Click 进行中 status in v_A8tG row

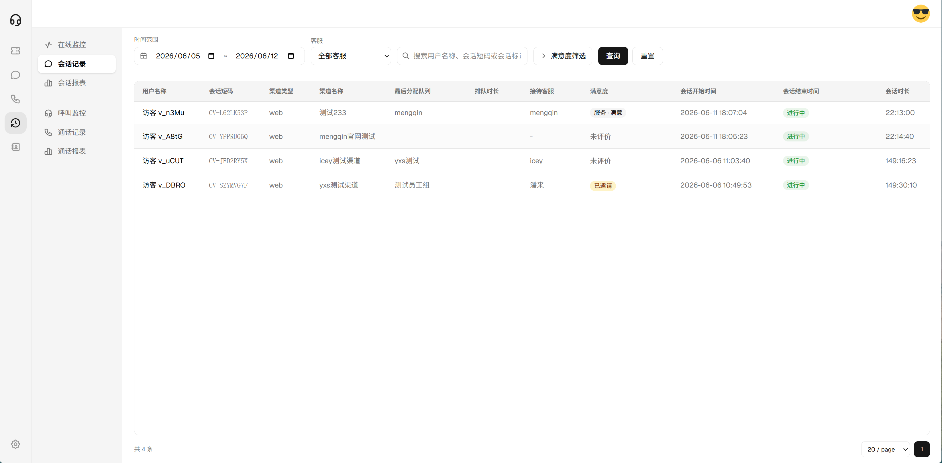click(796, 136)
